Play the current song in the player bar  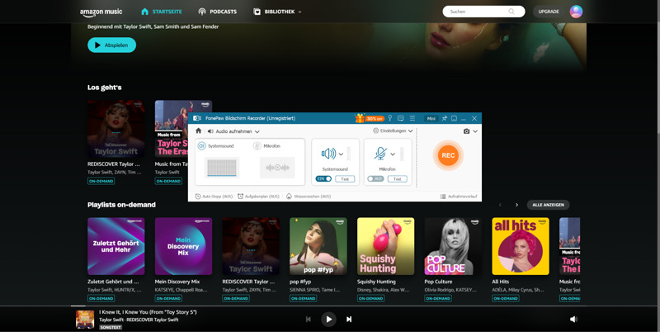(x=328, y=320)
